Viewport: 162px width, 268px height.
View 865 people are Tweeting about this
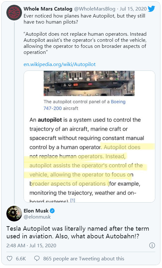[84, 258]
